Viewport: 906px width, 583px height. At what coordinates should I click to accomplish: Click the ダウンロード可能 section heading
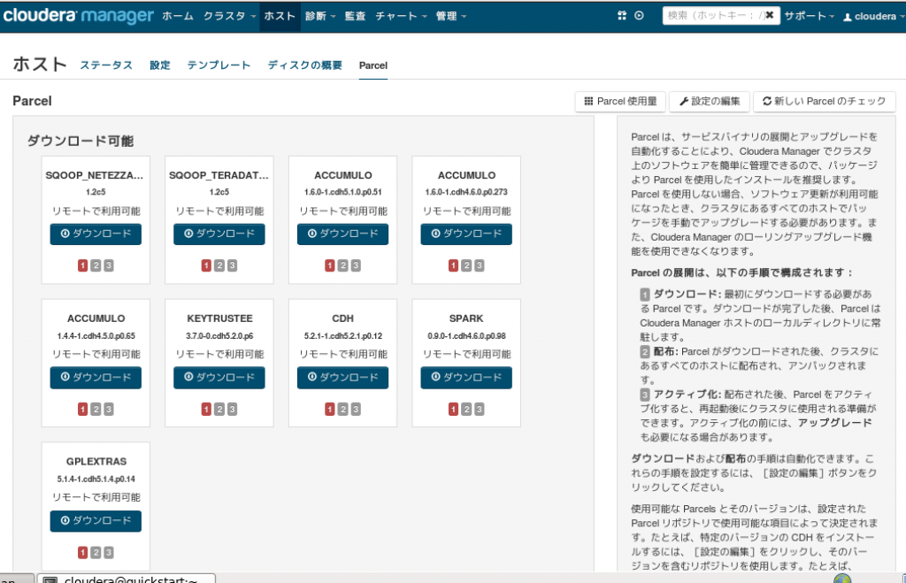[81, 141]
